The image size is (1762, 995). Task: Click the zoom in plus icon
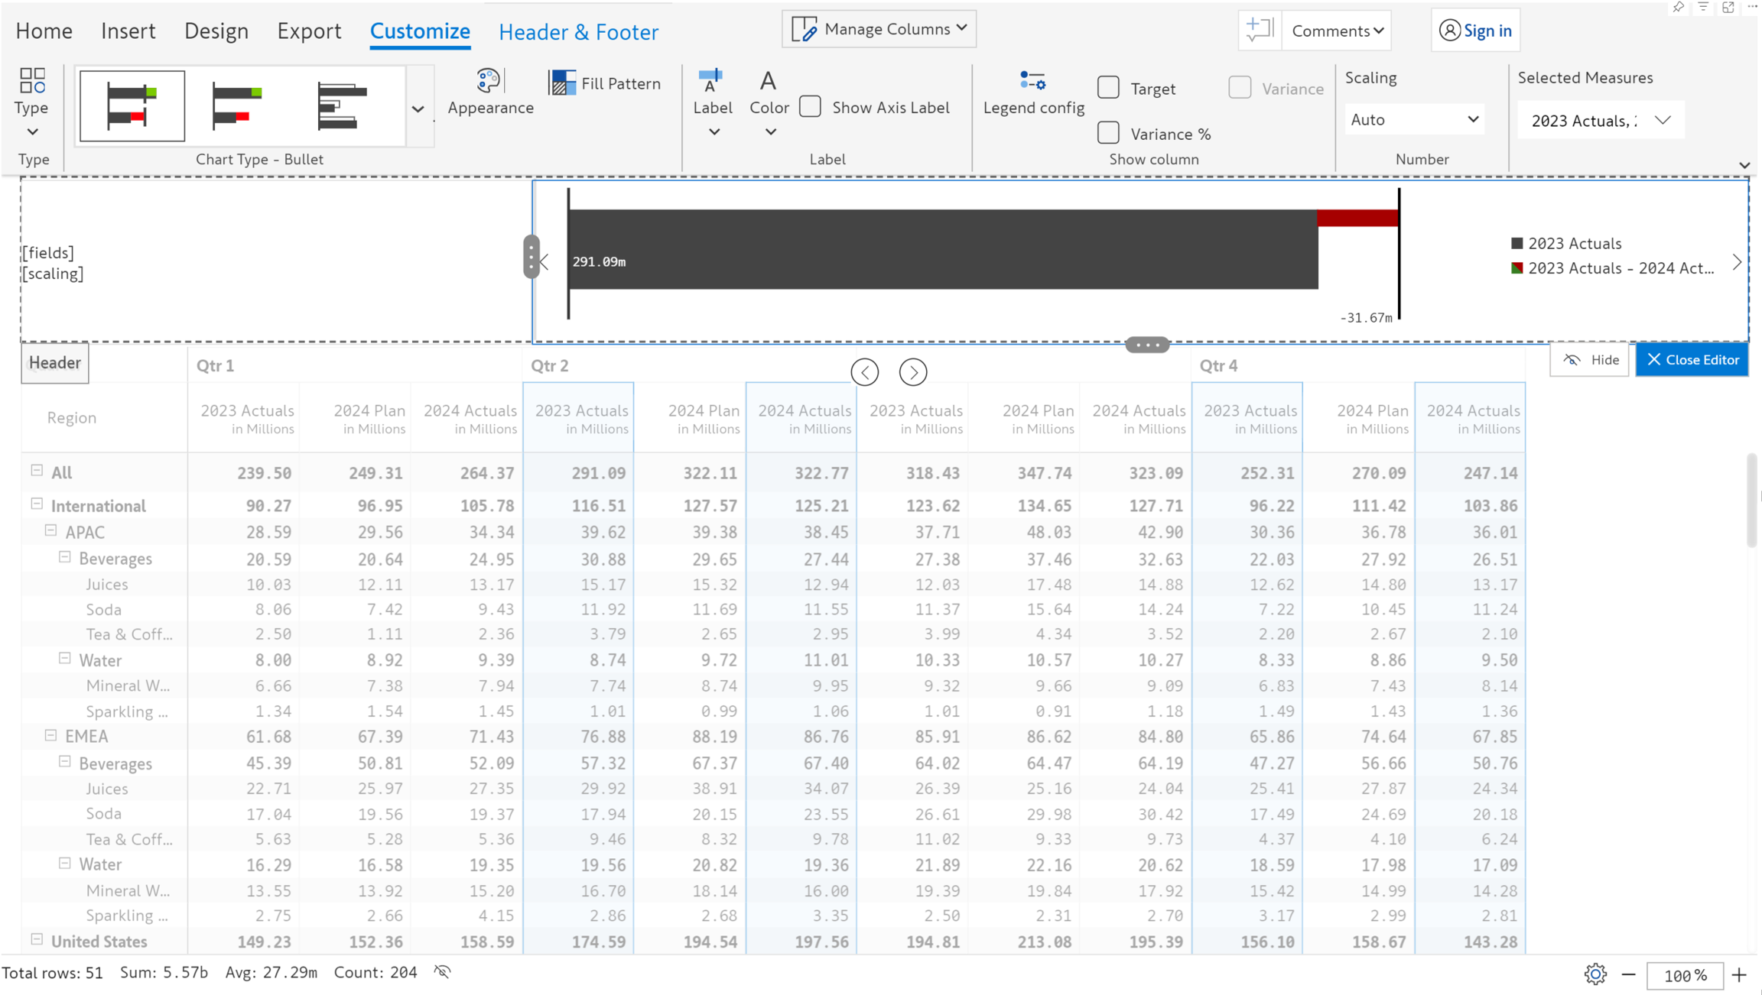pos(1739,974)
